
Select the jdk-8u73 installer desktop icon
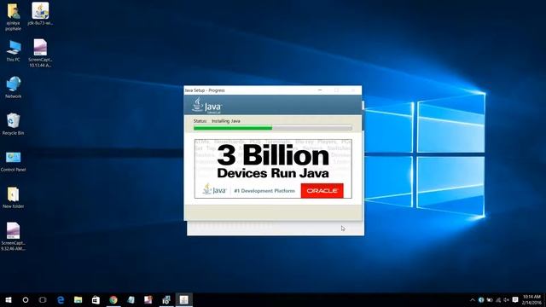[x=40, y=14]
